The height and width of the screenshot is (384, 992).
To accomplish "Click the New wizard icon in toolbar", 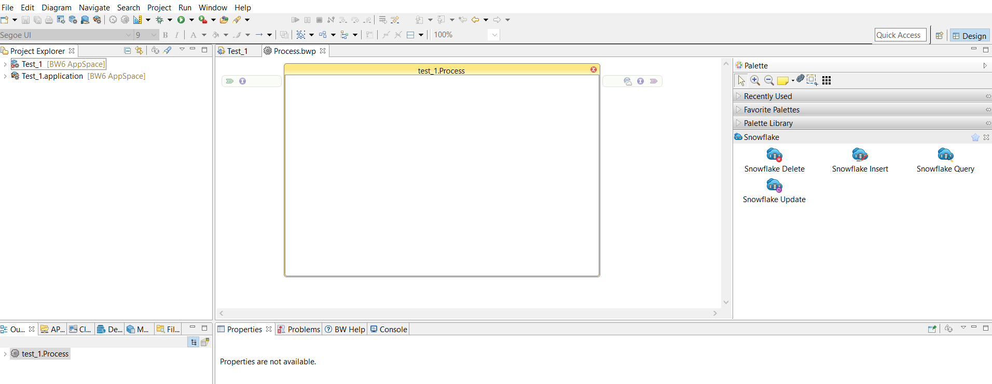I will (5, 20).
